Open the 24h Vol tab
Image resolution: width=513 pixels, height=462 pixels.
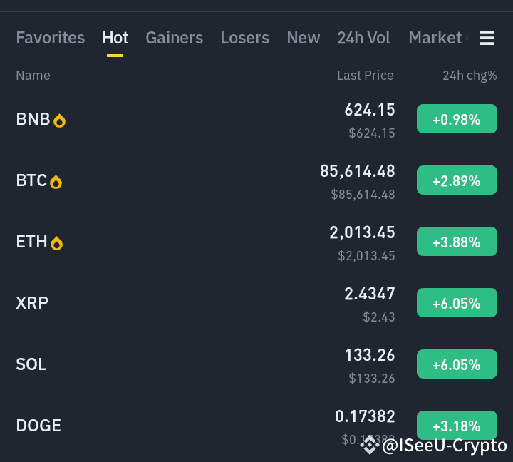point(363,38)
